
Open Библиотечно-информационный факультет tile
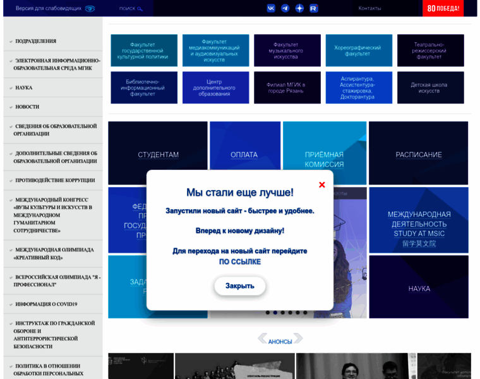pyautogui.click(x=144, y=88)
